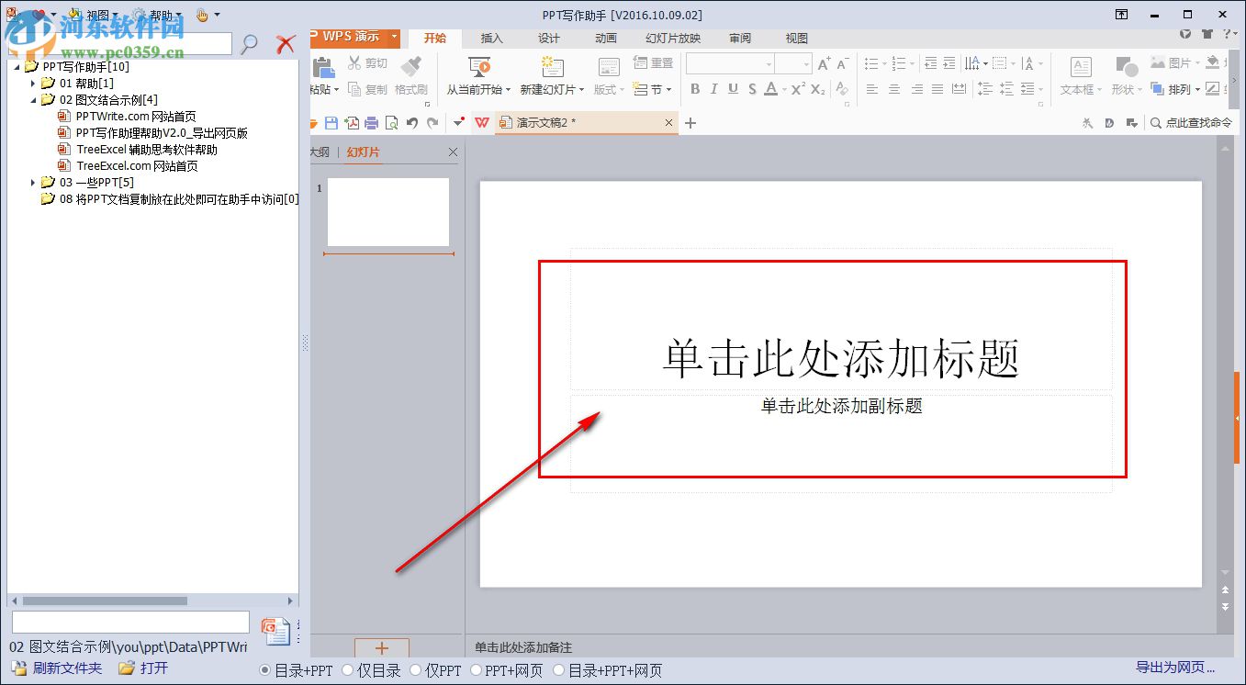Screen dimensions: 1246x685
Task: Toggle Bold formatting
Action: click(x=695, y=89)
